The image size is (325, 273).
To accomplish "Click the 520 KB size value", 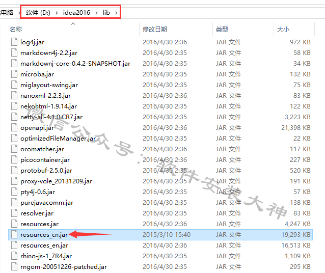I will point(300,171).
